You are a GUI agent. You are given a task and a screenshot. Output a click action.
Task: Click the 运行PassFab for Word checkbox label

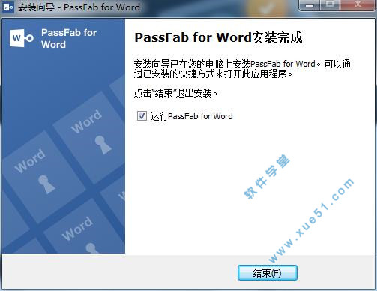pyautogui.click(x=191, y=116)
